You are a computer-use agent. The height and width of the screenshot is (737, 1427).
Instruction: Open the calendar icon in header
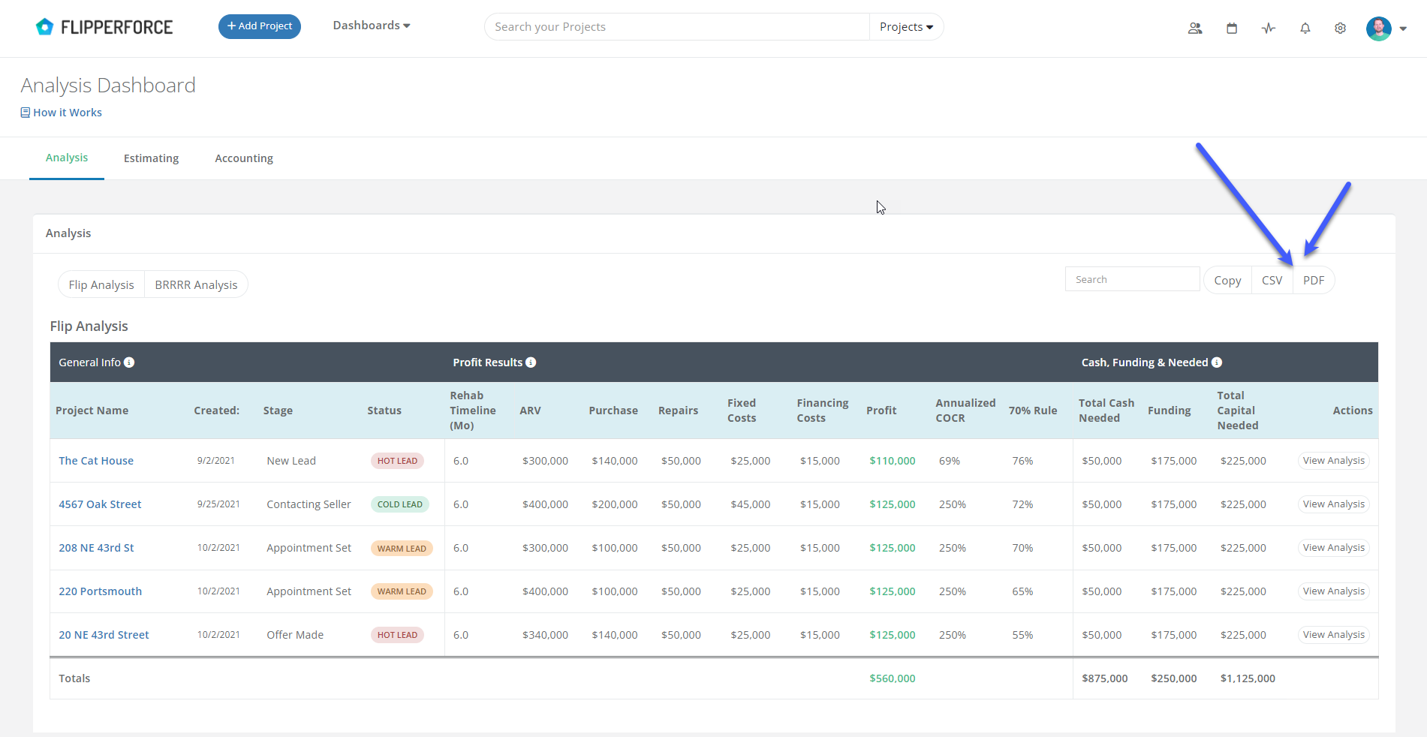coord(1232,29)
